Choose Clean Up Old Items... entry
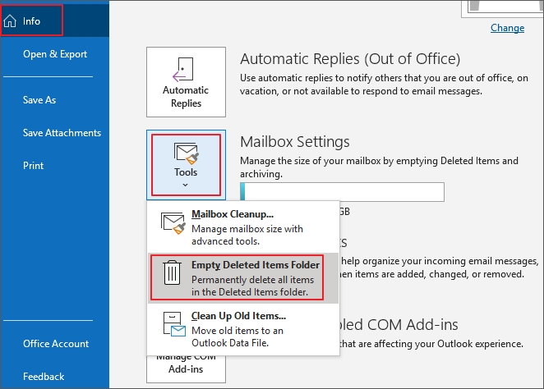This screenshot has width=544, height=389. [243, 329]
